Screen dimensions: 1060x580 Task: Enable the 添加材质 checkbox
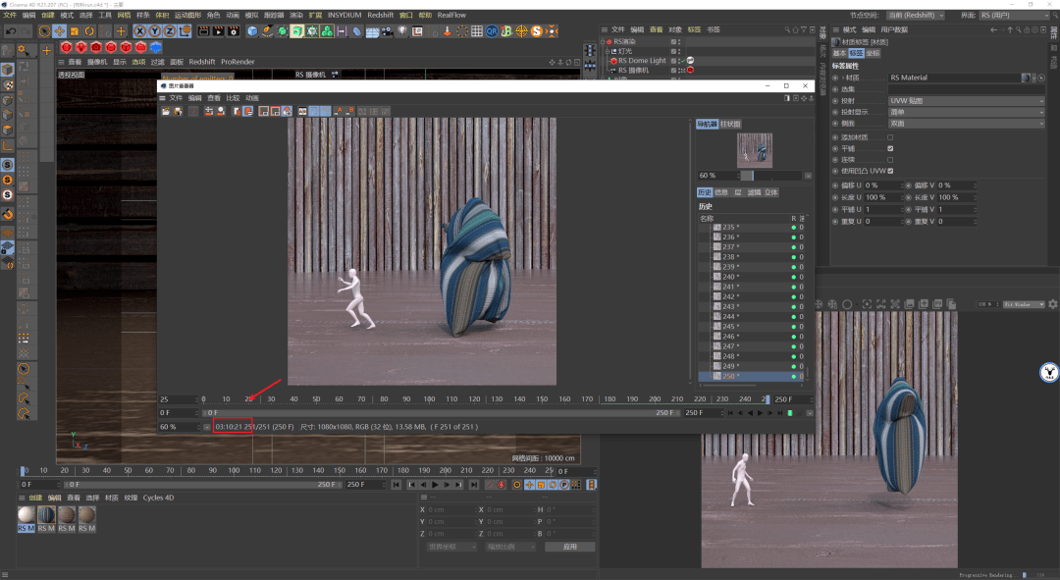click(x=890, y=137)
